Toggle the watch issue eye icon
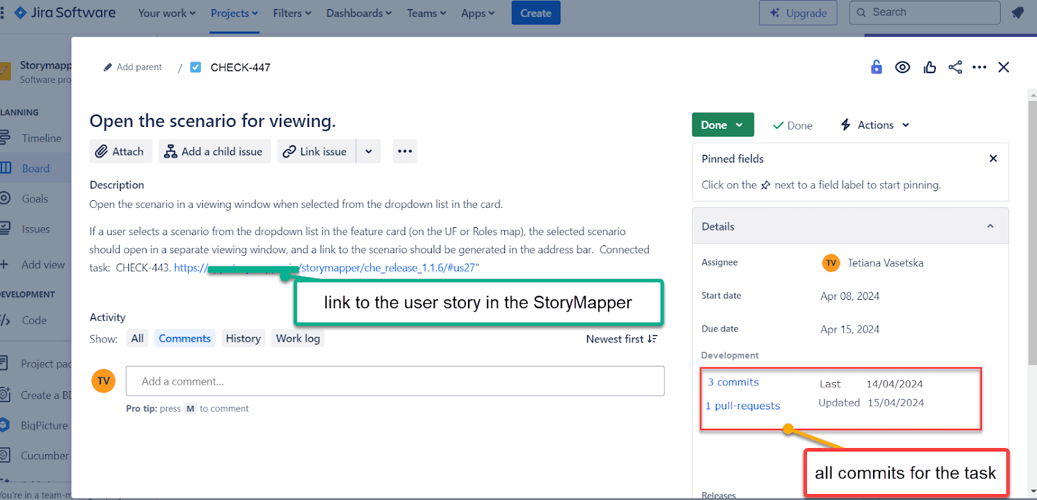 (902, 67)
